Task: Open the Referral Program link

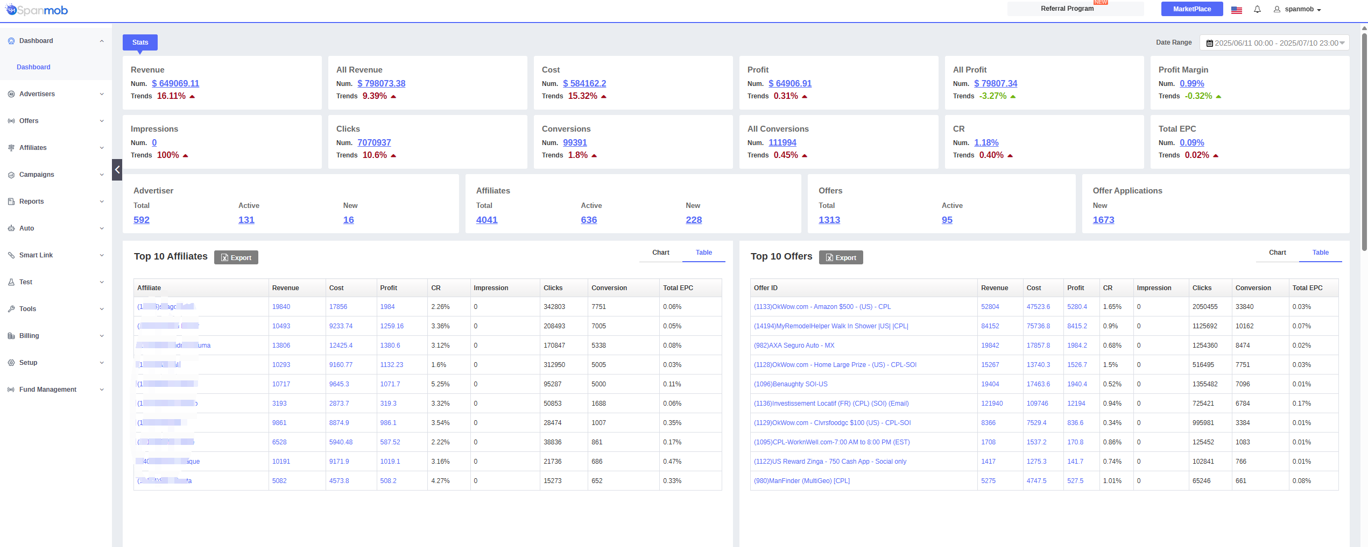Action: pyautogui.click(x=1067, y=9)
